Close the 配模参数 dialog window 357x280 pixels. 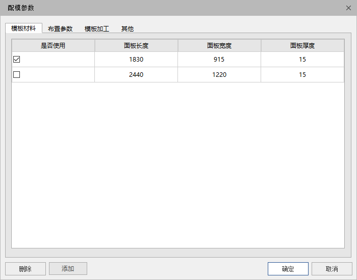348,8
